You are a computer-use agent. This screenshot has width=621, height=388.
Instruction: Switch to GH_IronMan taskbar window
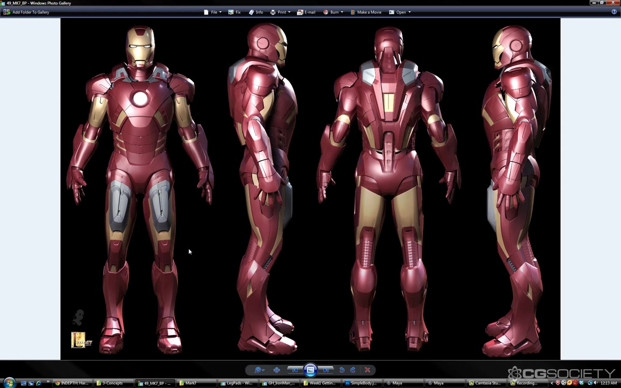tap(278, 383)
